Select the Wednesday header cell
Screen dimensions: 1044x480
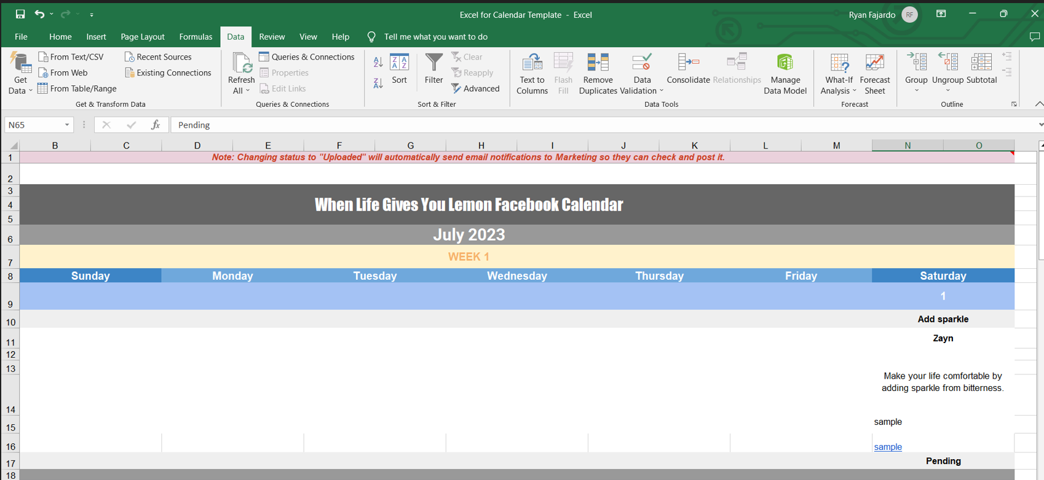tap(517, 276)
